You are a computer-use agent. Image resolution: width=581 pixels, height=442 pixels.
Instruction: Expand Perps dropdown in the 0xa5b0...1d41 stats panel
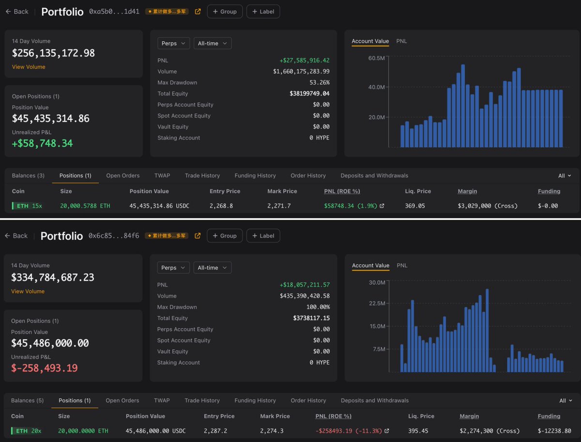point(173,44)
